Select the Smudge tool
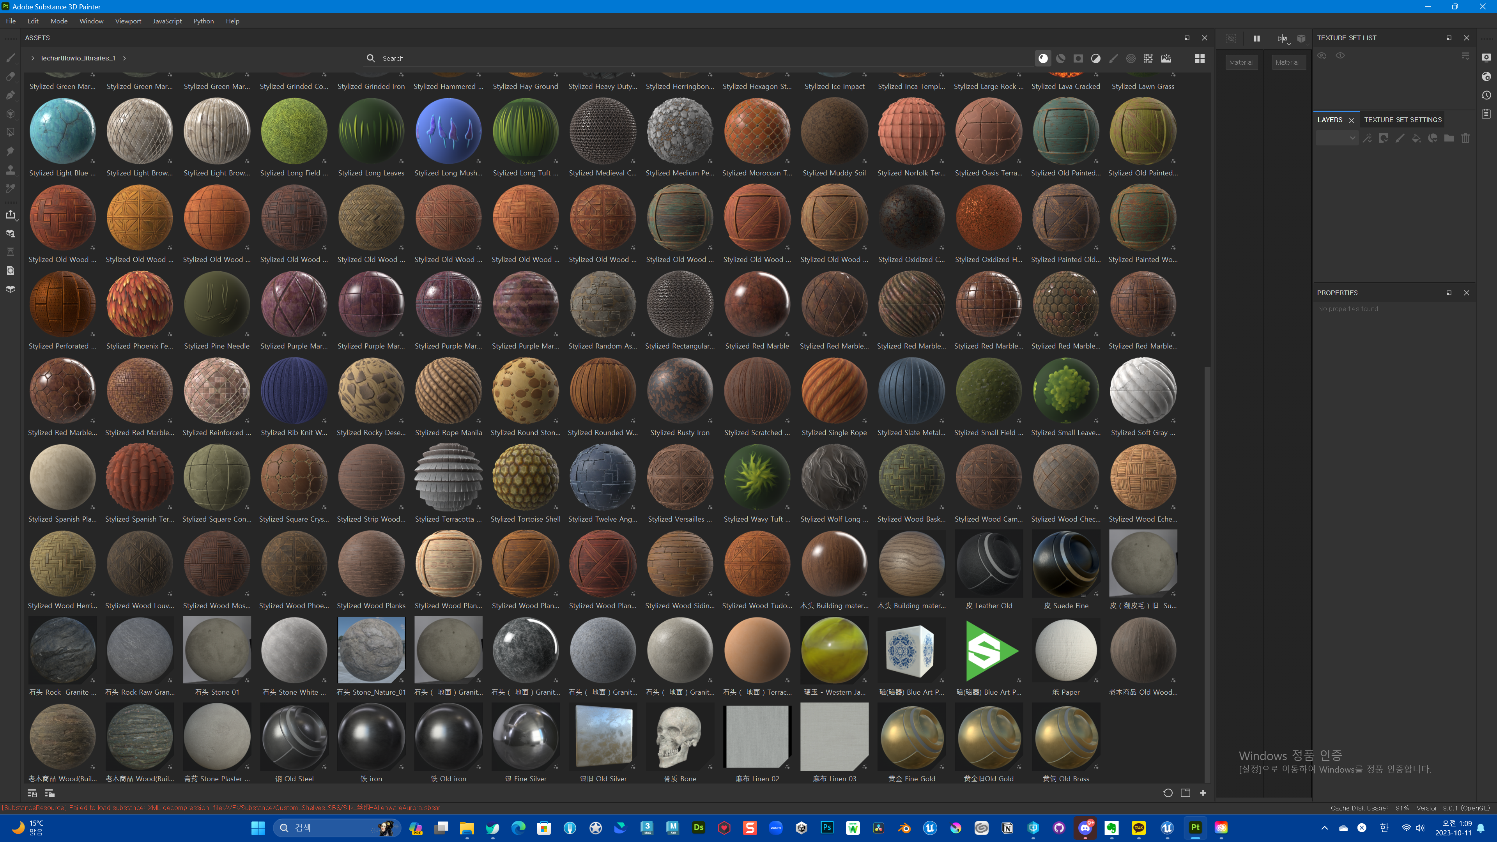Image resolution: width=1497 pixels, height=842 pixels. (11, 151)
